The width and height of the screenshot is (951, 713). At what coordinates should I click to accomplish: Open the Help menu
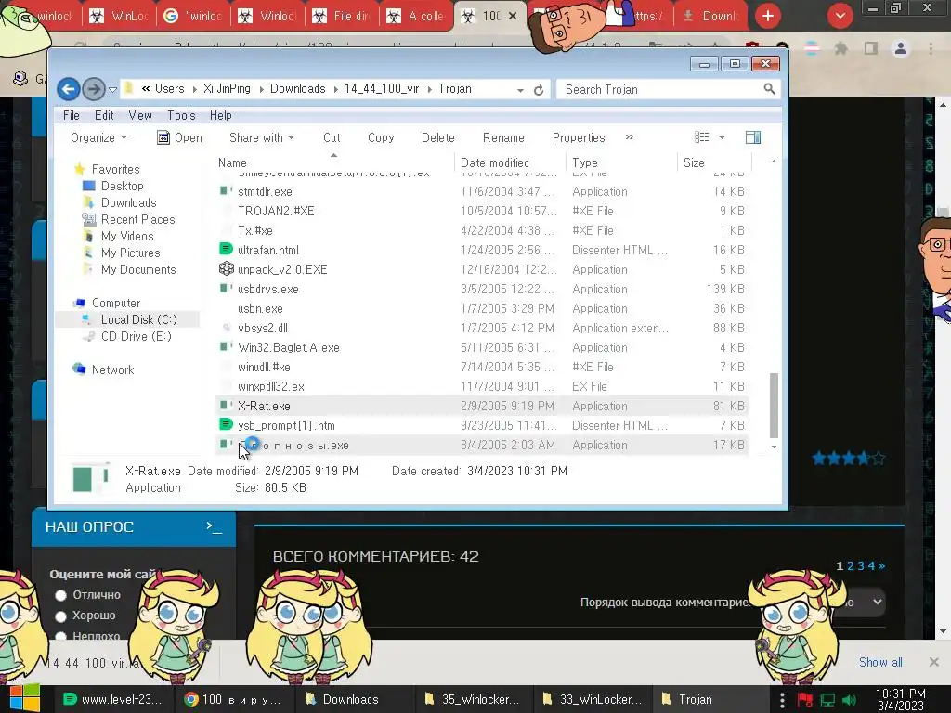pos(221,115)
